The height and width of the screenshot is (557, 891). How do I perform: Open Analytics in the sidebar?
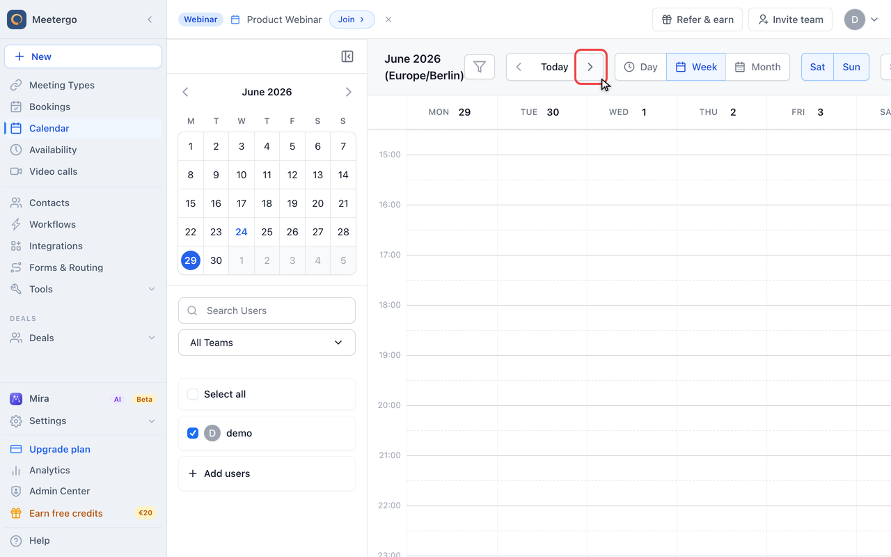pyautogui.click(x=83, y=470)
